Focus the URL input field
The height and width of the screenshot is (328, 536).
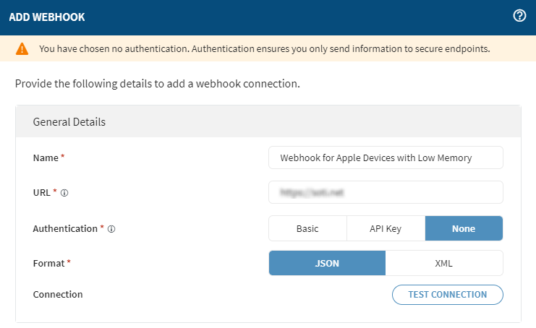(385, 192)
